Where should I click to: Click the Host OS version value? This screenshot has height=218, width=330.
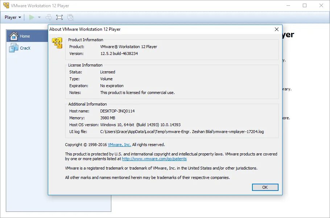(140, 125)
